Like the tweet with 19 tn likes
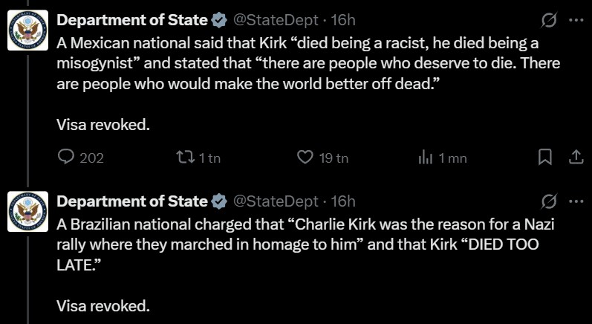 [305, 158]
